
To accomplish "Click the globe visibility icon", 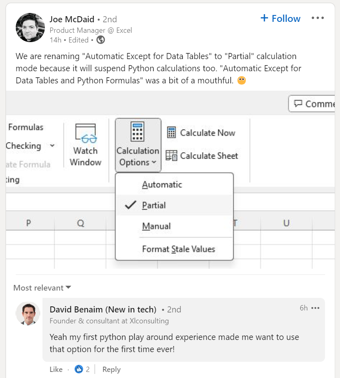I will click(x=101, y=40).
